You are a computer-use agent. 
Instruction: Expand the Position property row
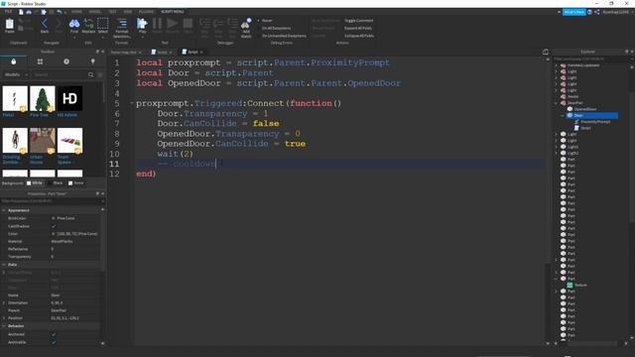pos(4,318)
